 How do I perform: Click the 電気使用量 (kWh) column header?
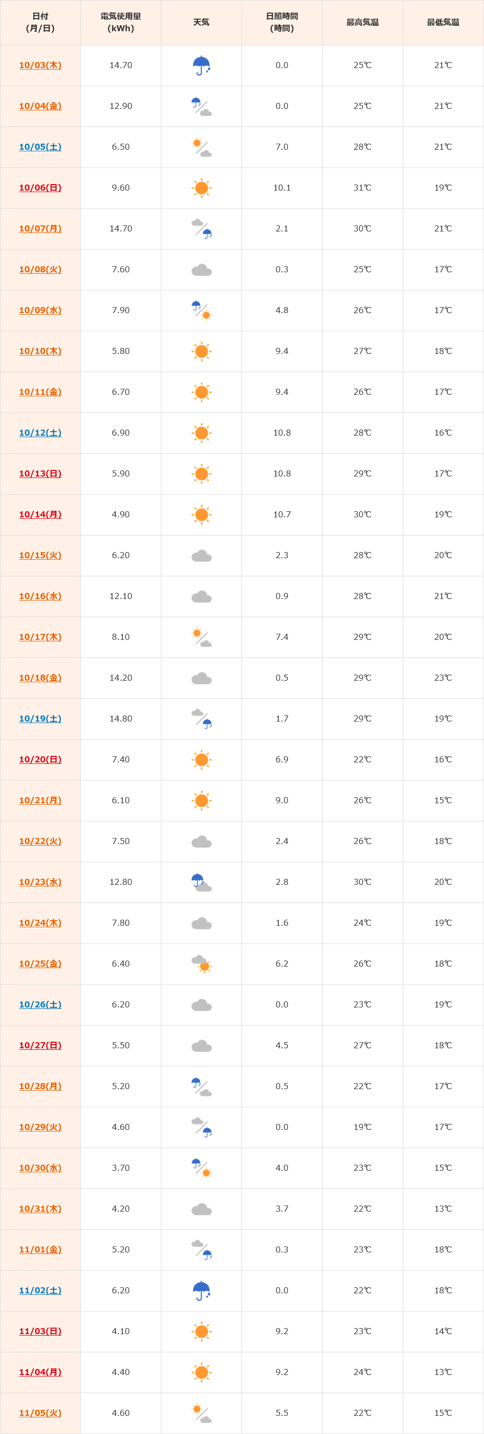point(120,23)
